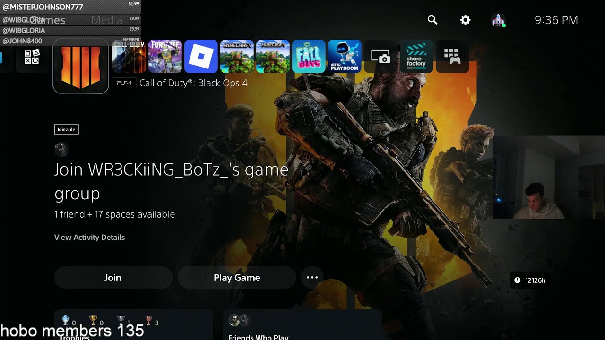Viewport: 605px width, 340px height.
Task: Open the Settings gear icon
Action: 466,20
